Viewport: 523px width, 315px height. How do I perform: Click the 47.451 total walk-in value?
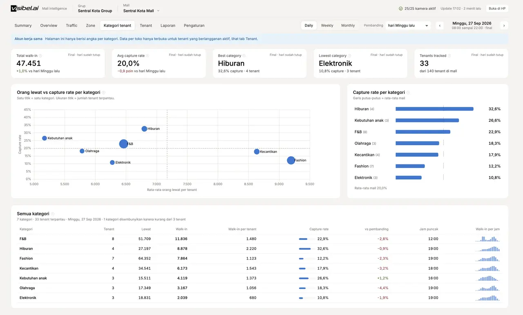tap(29, 63)
